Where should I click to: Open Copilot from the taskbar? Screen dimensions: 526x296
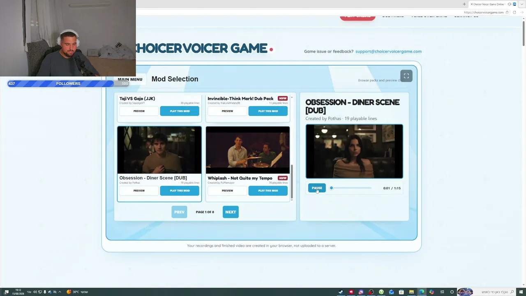431,292
